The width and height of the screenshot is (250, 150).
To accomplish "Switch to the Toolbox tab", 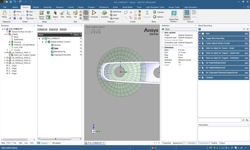I will pyautogui.click(x=214, y=143).
